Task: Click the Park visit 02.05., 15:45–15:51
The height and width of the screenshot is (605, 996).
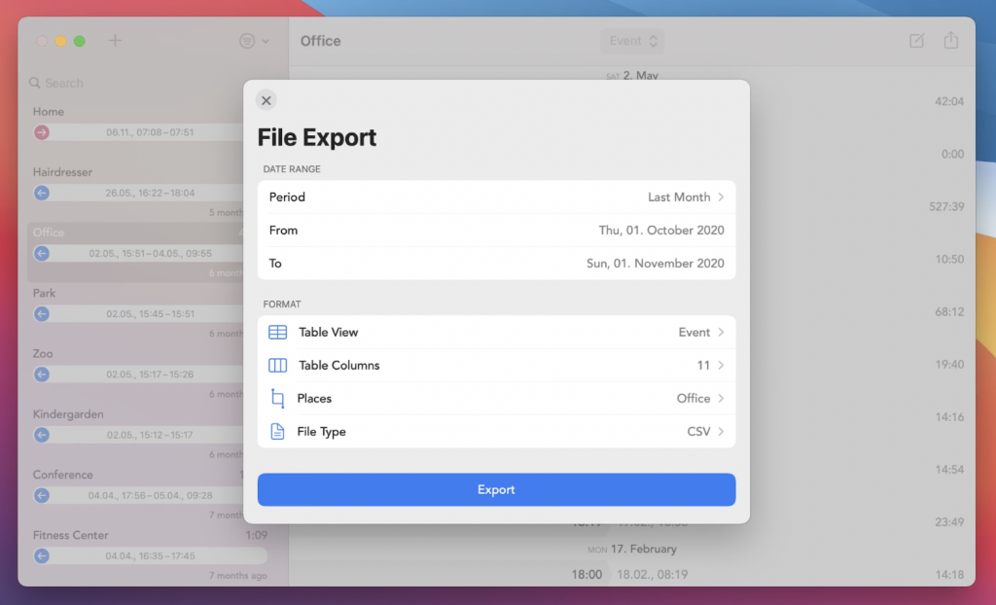Action: (x=150, y=313)
